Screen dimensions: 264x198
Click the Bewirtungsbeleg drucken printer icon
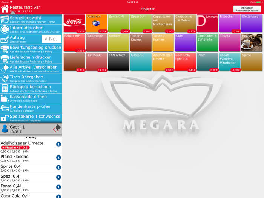tap(5, 49)
